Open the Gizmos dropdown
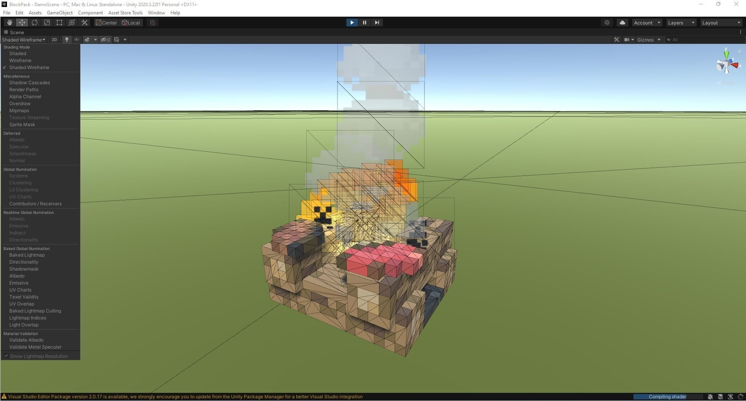Screen dimensions: 746x401 click(x=647, y=39)
